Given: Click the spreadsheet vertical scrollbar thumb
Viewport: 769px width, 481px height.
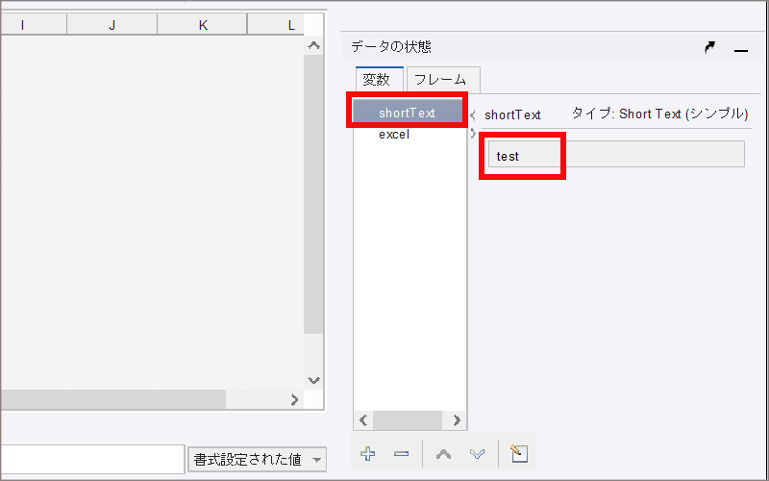Looking at the screenshot, I should [x=313, y=194].
